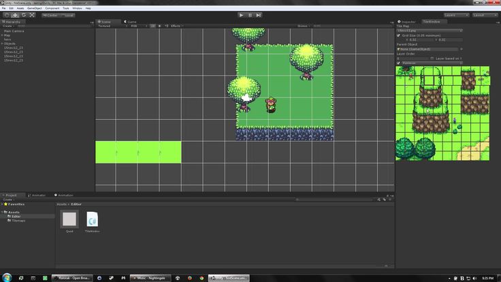The width and height of the screenshot is (501, 282).
Task: Toggle 2D view in Scene toolbar
Action: pyautogui.click(x=152, y=26)
